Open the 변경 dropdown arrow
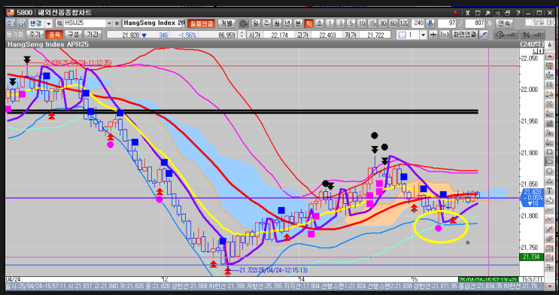The width and height of the screenshot is (559, 295). click(x=49, y=23)
